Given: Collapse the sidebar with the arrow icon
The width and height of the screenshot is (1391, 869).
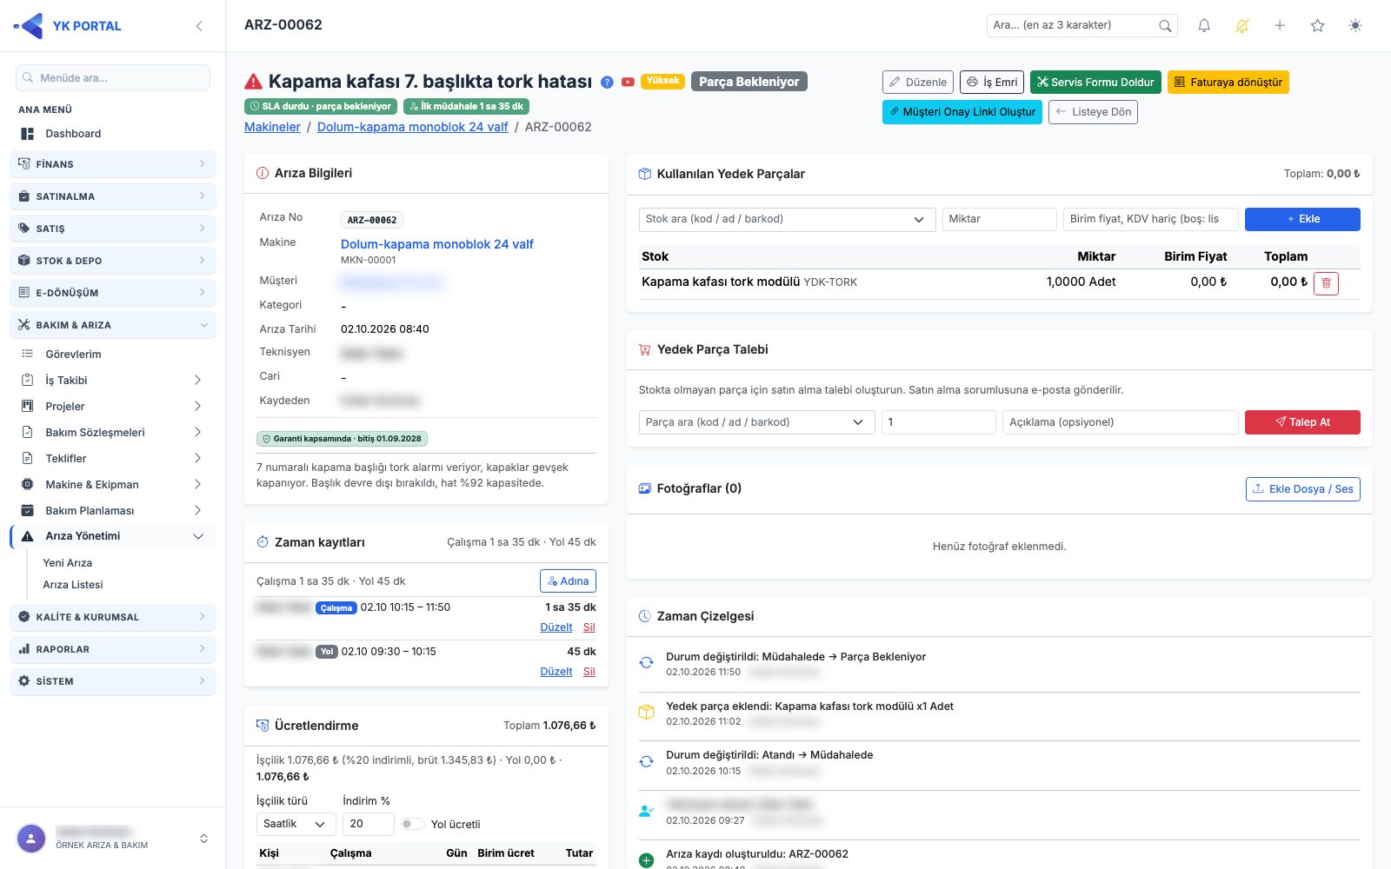Looking at the screenshot, I should click(x=199, y=26).
